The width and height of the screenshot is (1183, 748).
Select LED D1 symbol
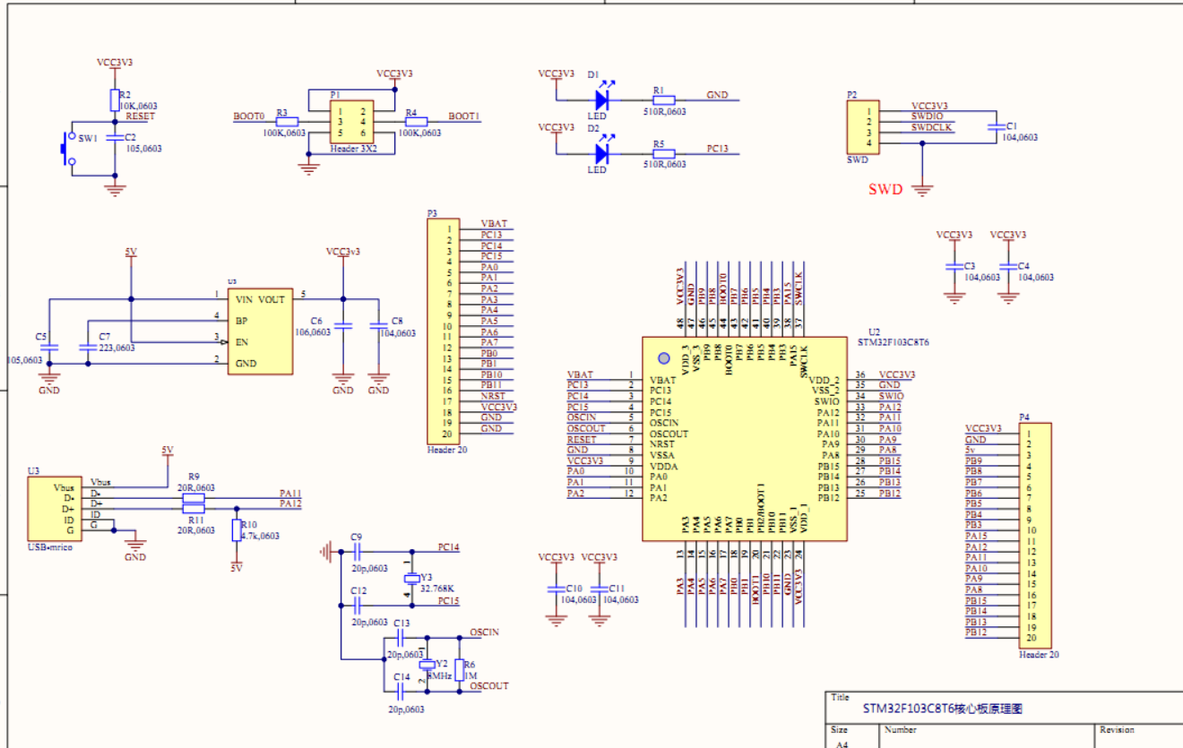click(601, 99)
